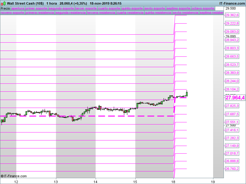Screen dimensions: 246x184
Task: Select the 'apertura' indicator label
Action: 18,8
